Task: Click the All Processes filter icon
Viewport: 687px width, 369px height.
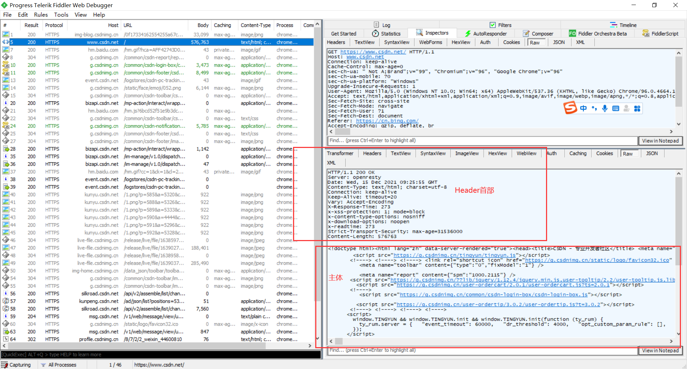Action: point(43,365)
